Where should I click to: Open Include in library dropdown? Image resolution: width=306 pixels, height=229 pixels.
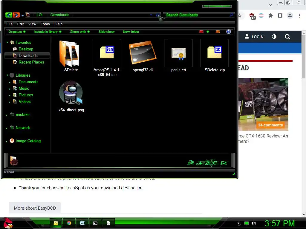[48, 32]
